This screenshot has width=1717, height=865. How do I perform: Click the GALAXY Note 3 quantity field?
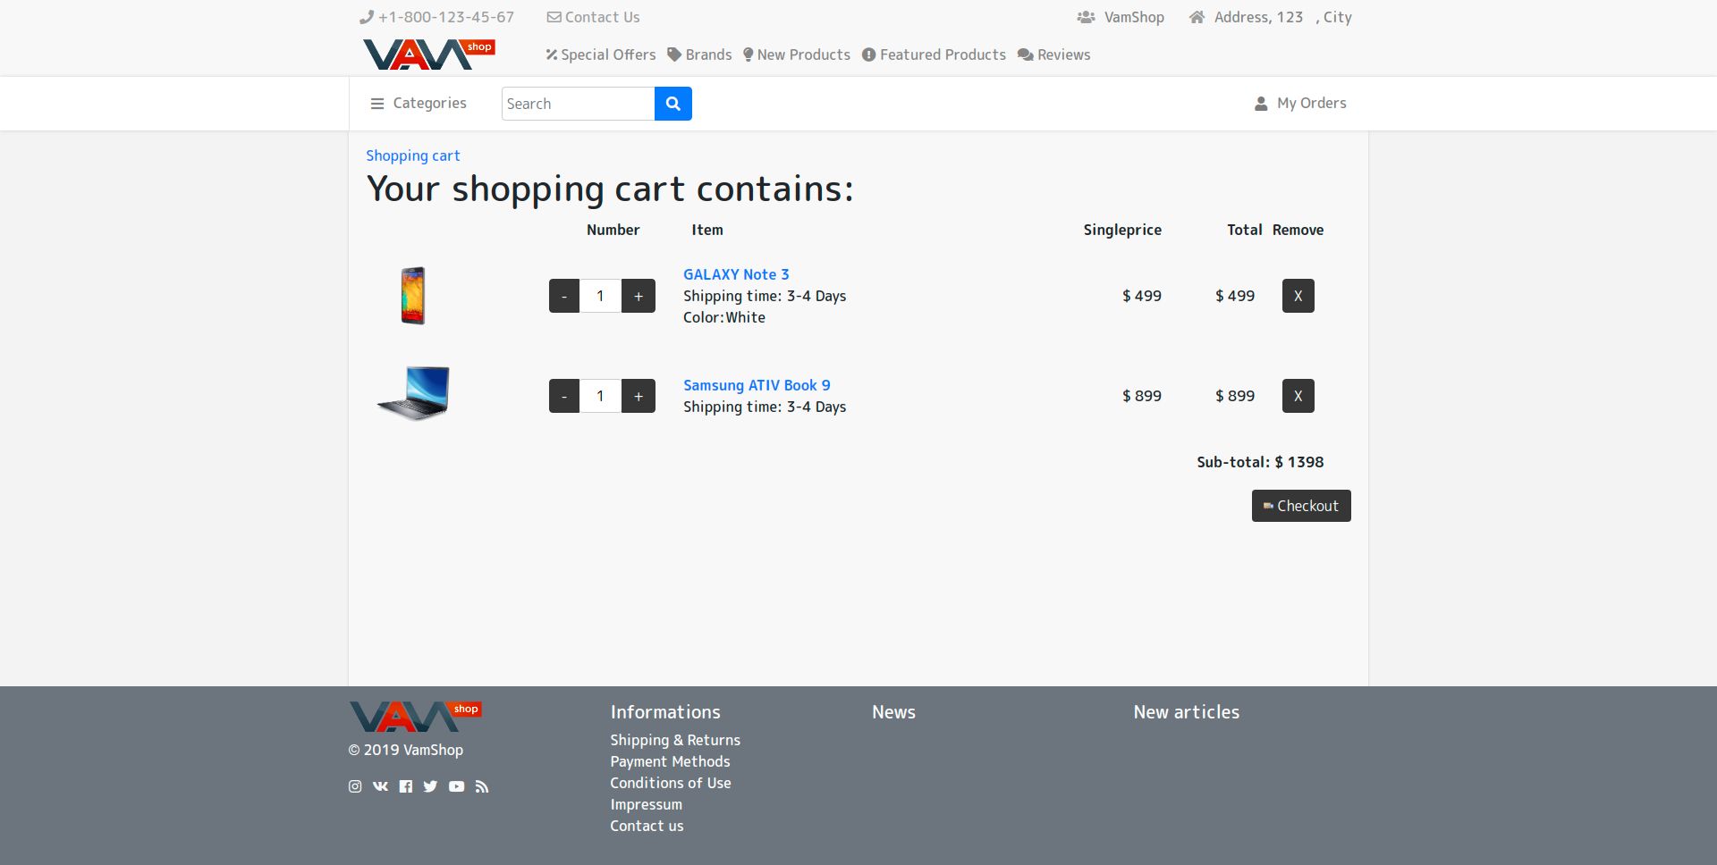pos(600,296)
